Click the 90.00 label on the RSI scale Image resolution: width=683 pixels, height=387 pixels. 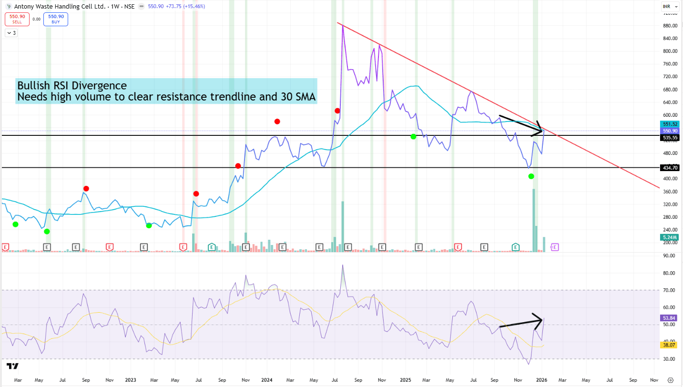668,255
